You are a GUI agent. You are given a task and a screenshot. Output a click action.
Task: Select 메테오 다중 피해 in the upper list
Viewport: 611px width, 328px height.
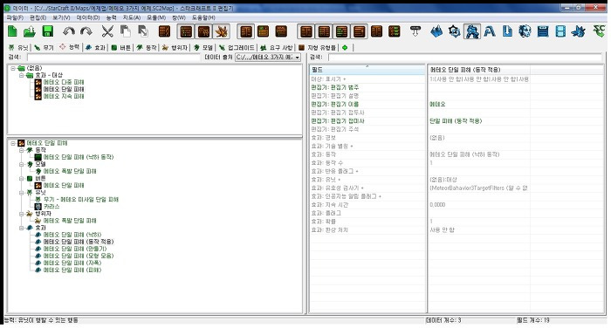[63, 82]
